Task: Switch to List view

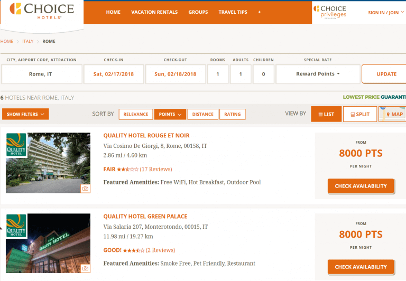Action: pos(326,114)
